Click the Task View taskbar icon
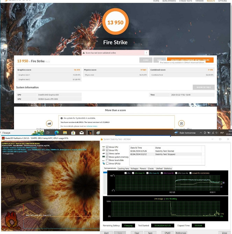 (48, 133)
